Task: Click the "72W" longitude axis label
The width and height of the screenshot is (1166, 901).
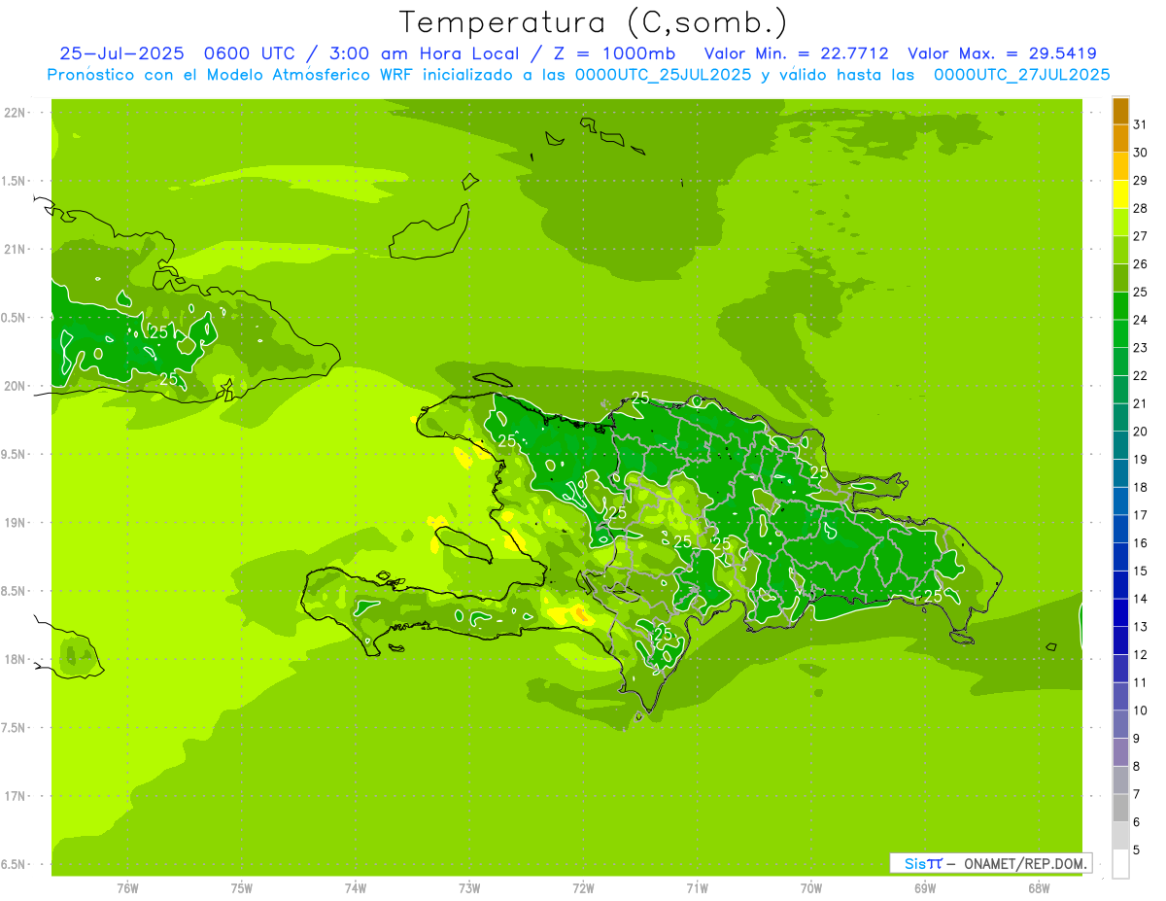Action: tap(583, 888)
